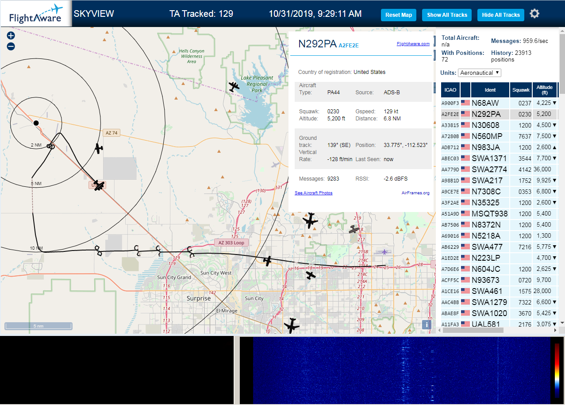The height and width of the screenshot is (405, 565).
Task: Select the N292PA row in the table
Action: (x=499, y=114)
